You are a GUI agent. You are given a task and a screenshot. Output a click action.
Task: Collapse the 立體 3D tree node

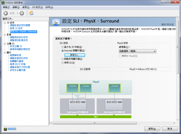[5, 44]
